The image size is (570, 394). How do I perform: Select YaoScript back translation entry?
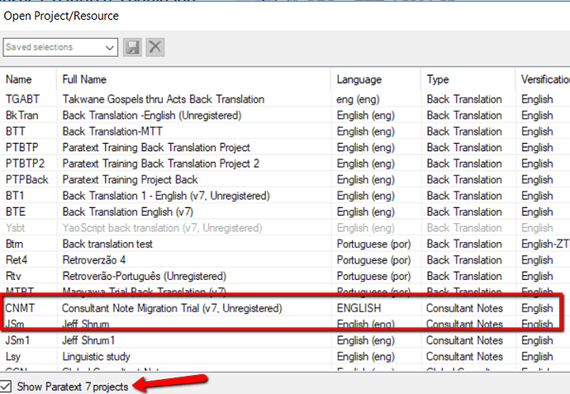[162, 227]
